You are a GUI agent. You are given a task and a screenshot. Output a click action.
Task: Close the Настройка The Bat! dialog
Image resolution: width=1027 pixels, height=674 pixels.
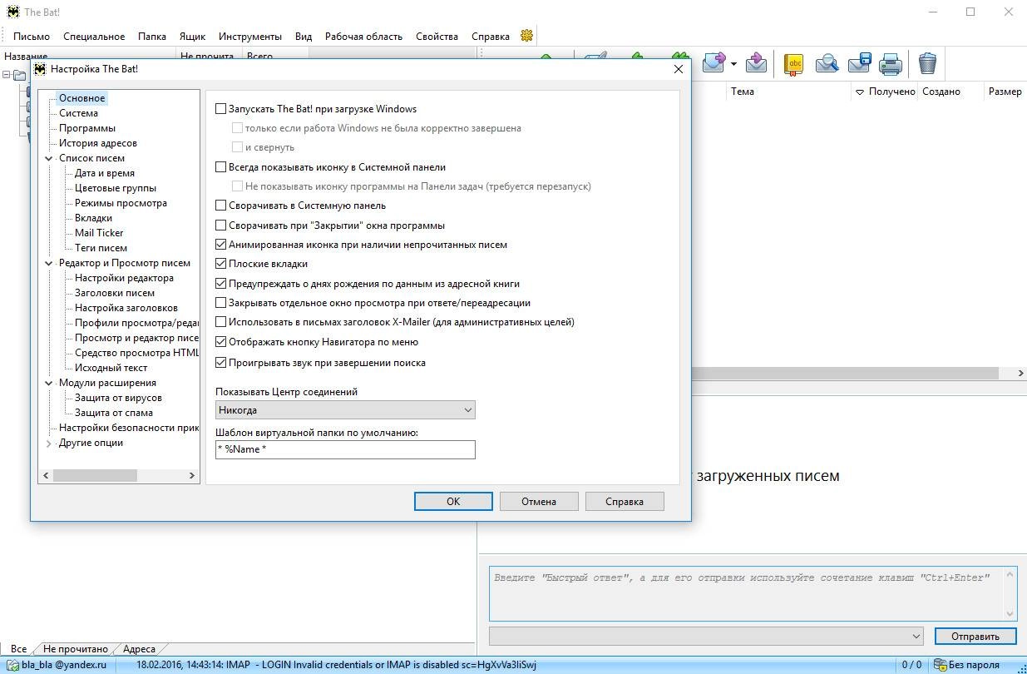click(x=678, y=69)
